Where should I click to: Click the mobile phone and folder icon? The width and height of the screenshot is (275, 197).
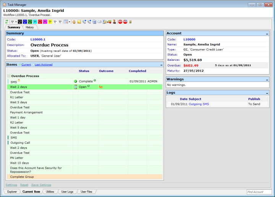pos(105,22)
